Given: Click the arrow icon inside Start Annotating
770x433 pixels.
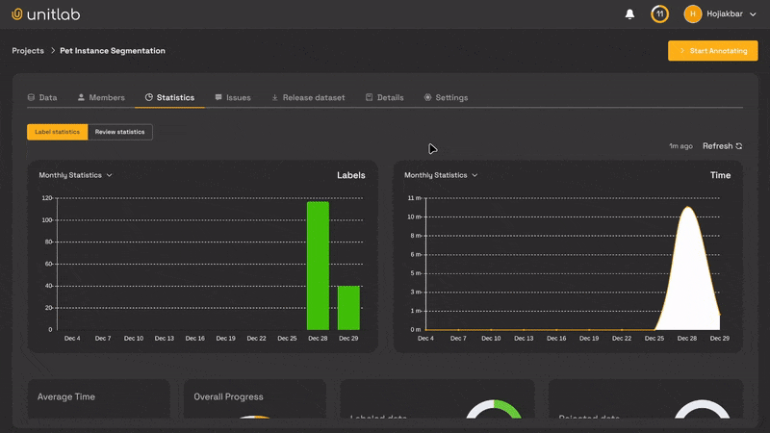Looking at the screenshot, I should coord(682,51).
